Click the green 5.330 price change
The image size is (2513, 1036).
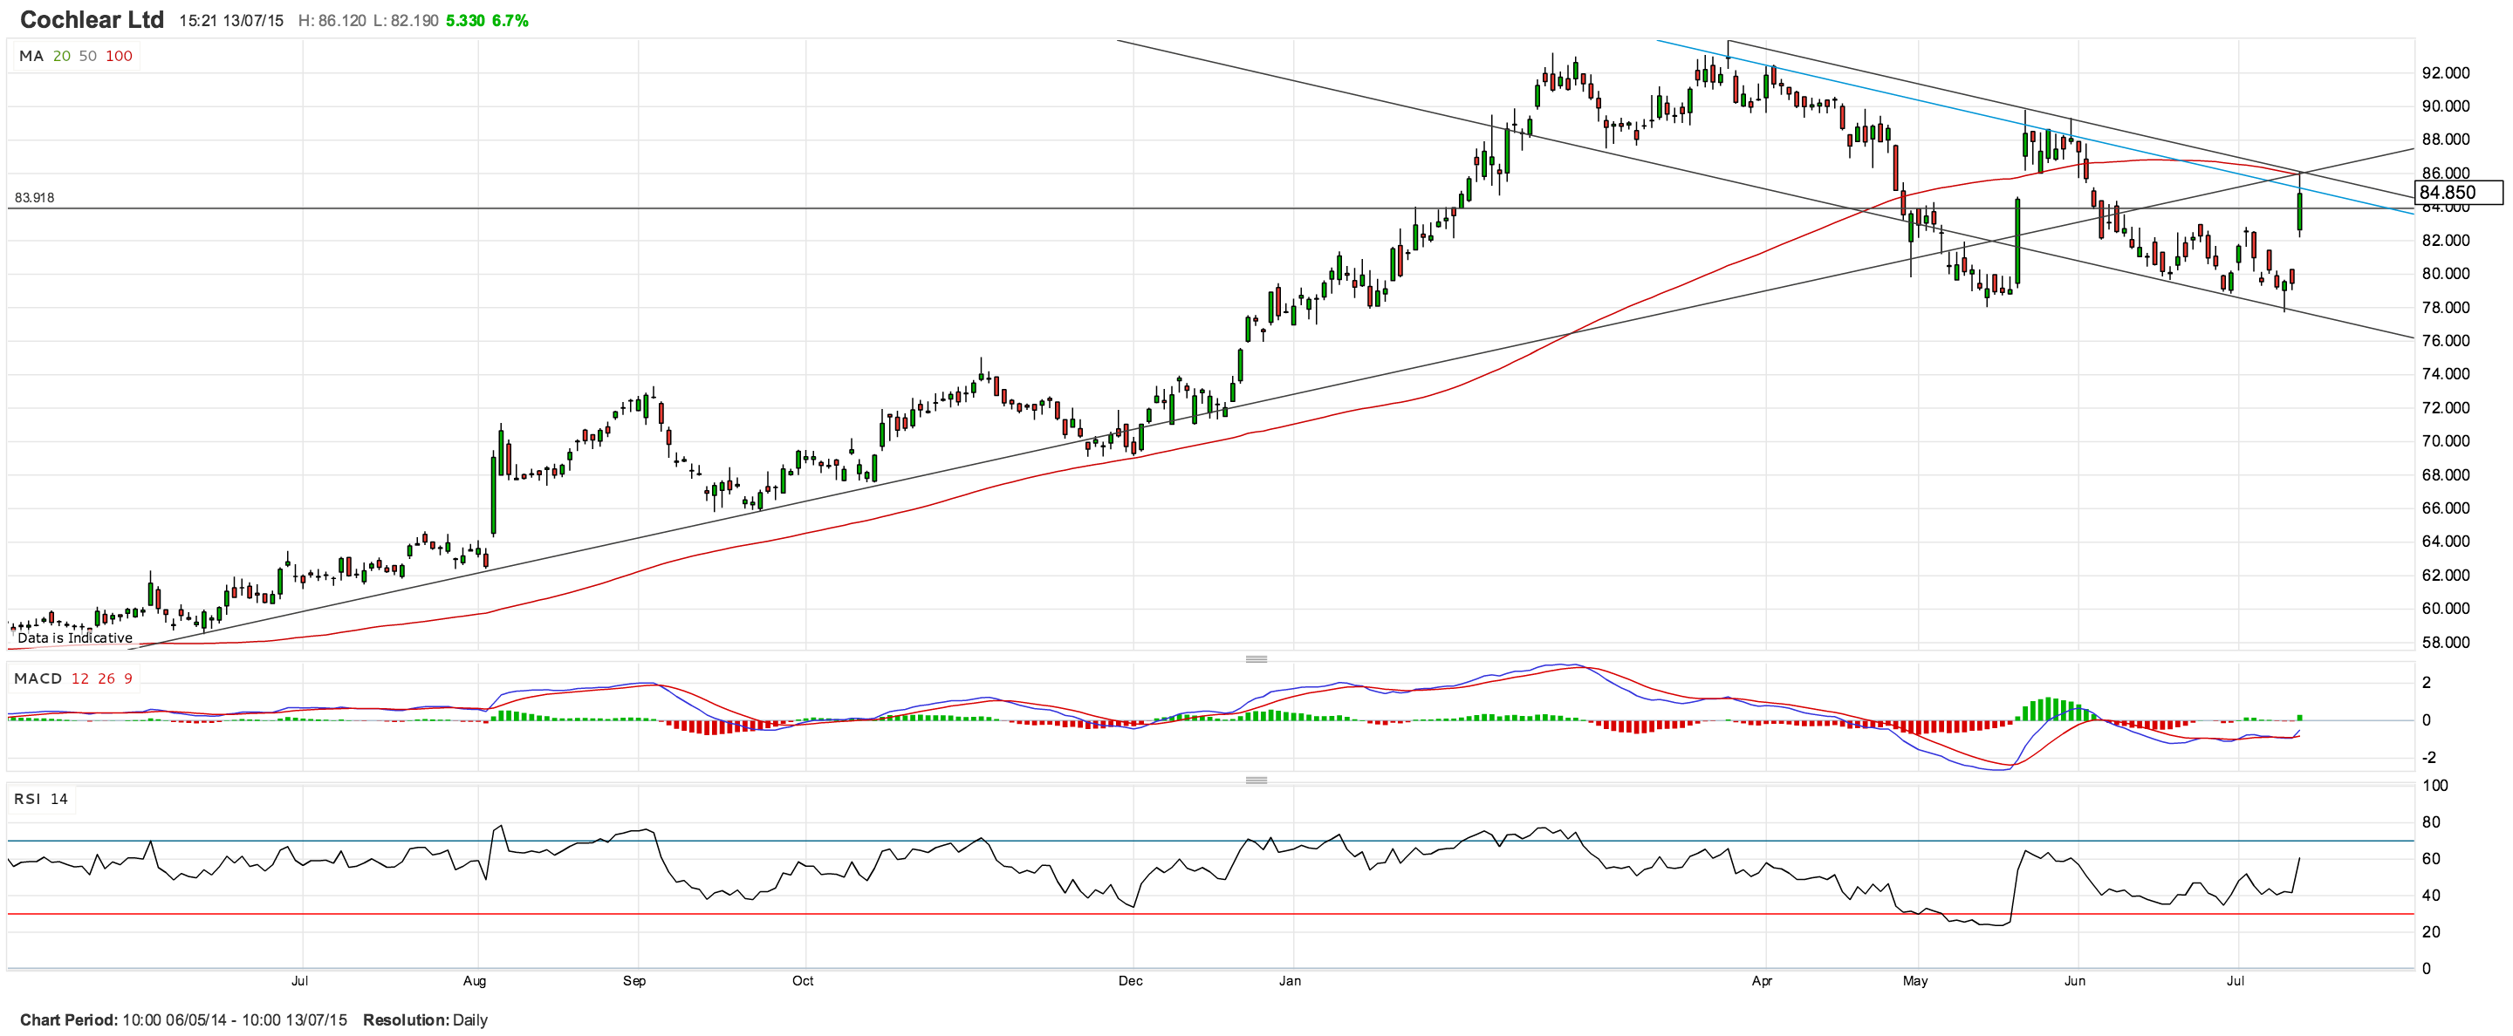click(x=465, y=20)
